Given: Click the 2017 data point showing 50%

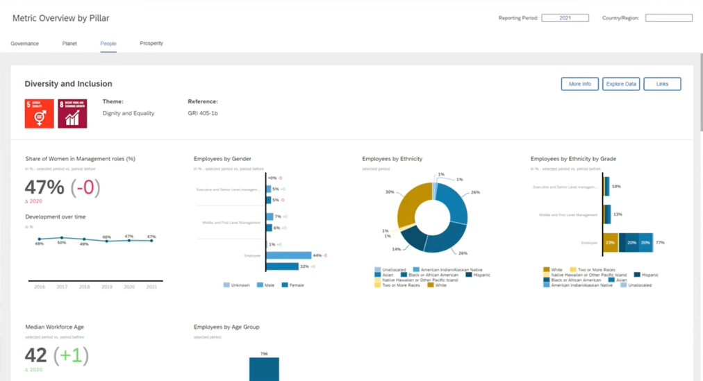Looking at the screenshot, I should [x=62, y=237].
